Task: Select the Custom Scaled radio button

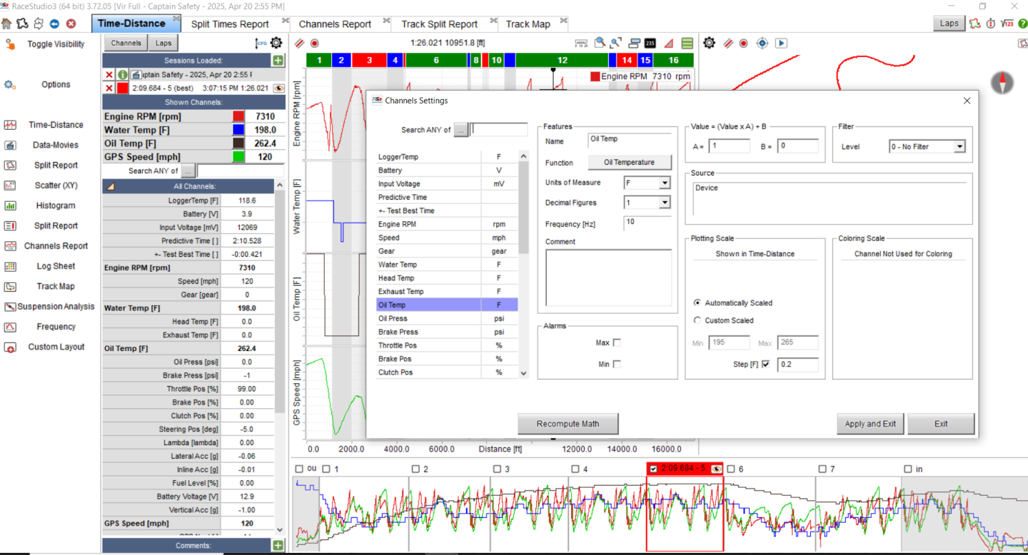Action: 697,320
